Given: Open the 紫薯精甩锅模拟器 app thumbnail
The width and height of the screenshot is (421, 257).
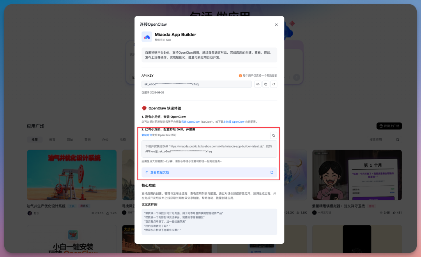Looking at the screenshot, I should pyautogui.click(x=357, y=175).
